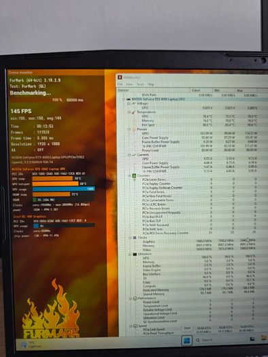Collapse the Temperatures tree section
268x357 pixels.
pos(129,112)
